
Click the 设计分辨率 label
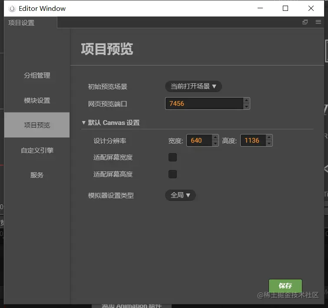click(x=110, y=141)
